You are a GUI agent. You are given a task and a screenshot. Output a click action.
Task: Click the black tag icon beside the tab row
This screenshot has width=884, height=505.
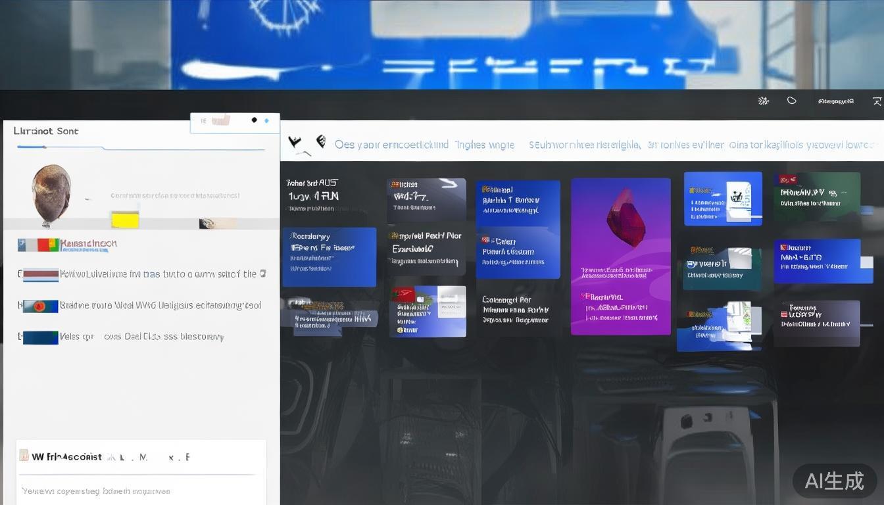coord(321,141)
